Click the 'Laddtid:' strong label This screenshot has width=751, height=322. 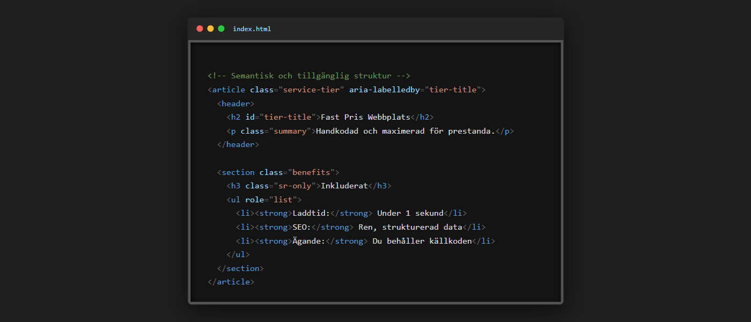pyautogui.click(x=311, y=213)
